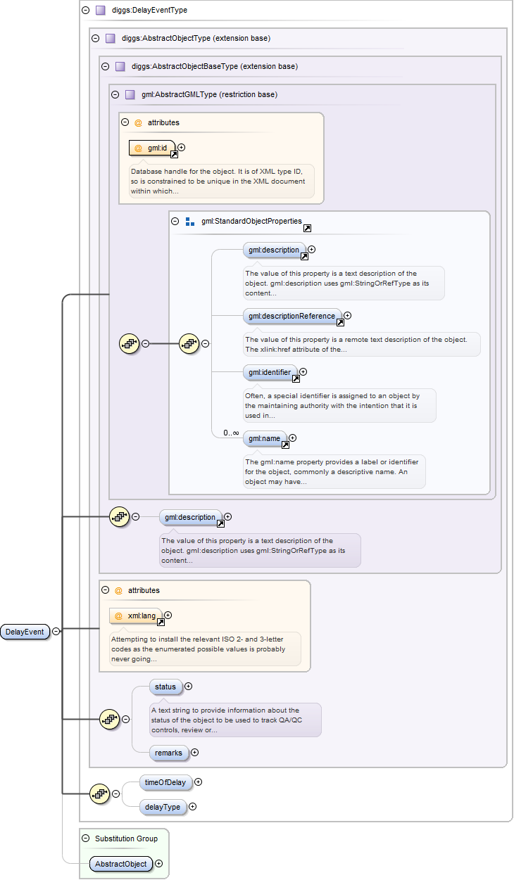Click the purple icon of gml:AbstractGMLType

pyautogui.click(x=130, y=94)
